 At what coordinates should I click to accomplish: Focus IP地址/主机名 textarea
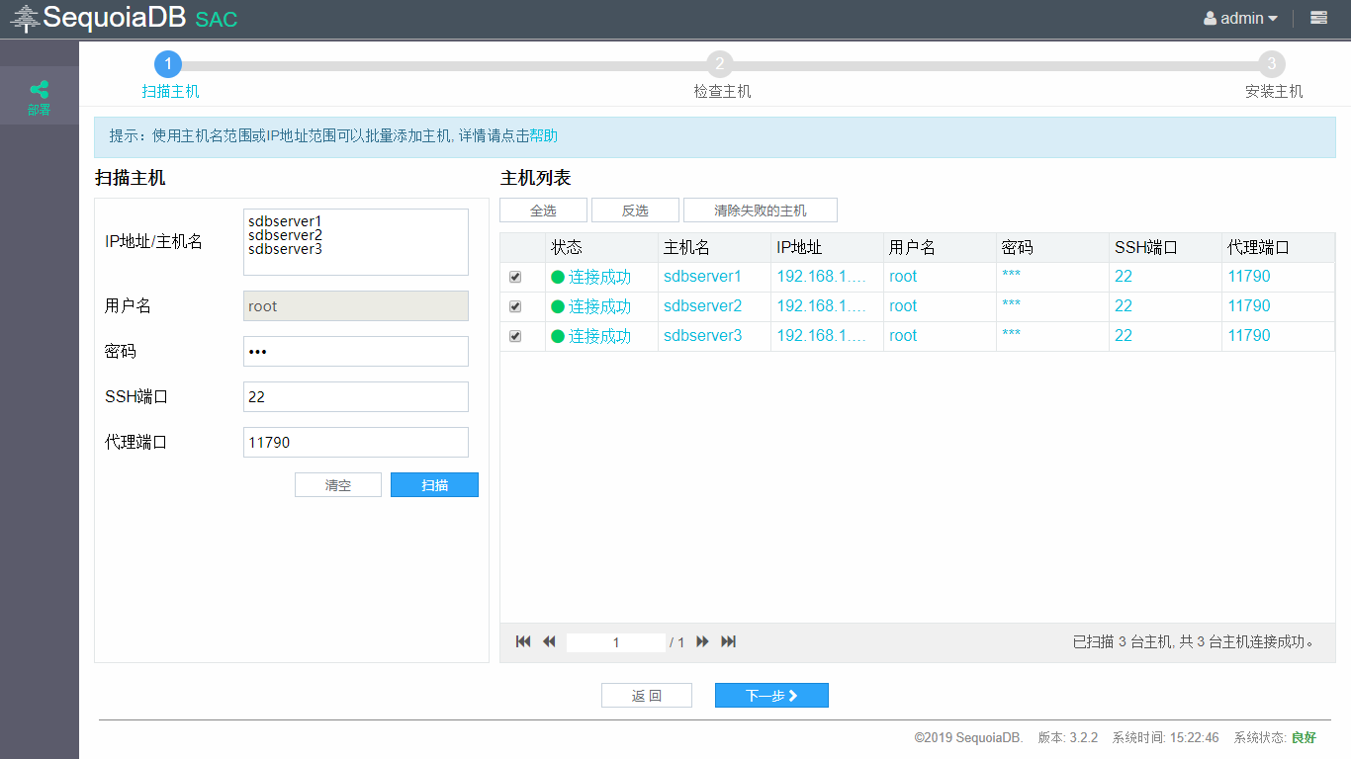356,242
